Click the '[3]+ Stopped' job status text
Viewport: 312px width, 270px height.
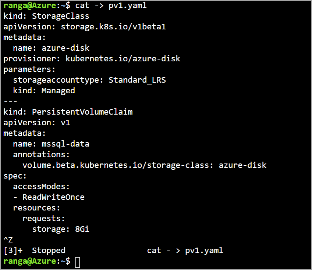pos(35,251)
